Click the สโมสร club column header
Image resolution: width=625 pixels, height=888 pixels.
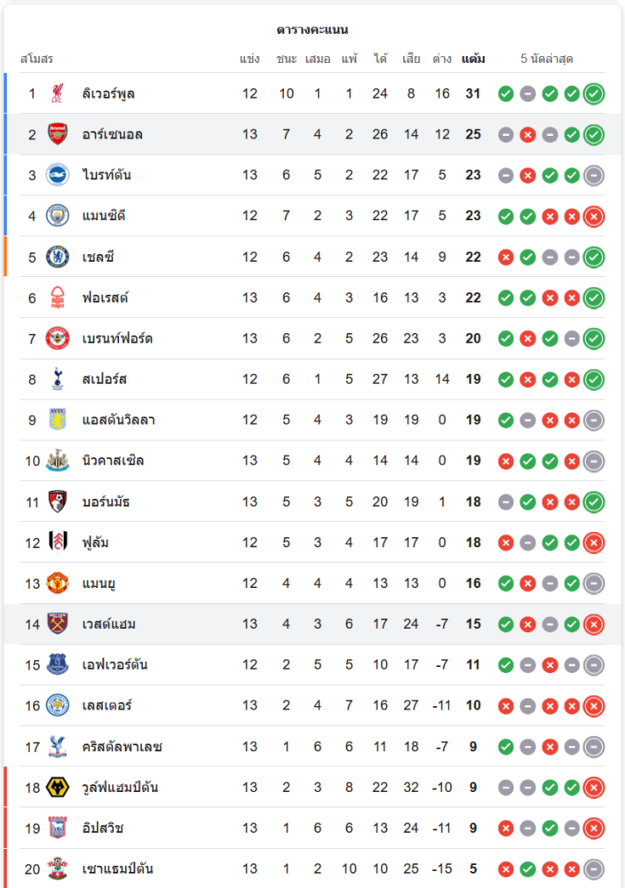(x=36, y=59)
